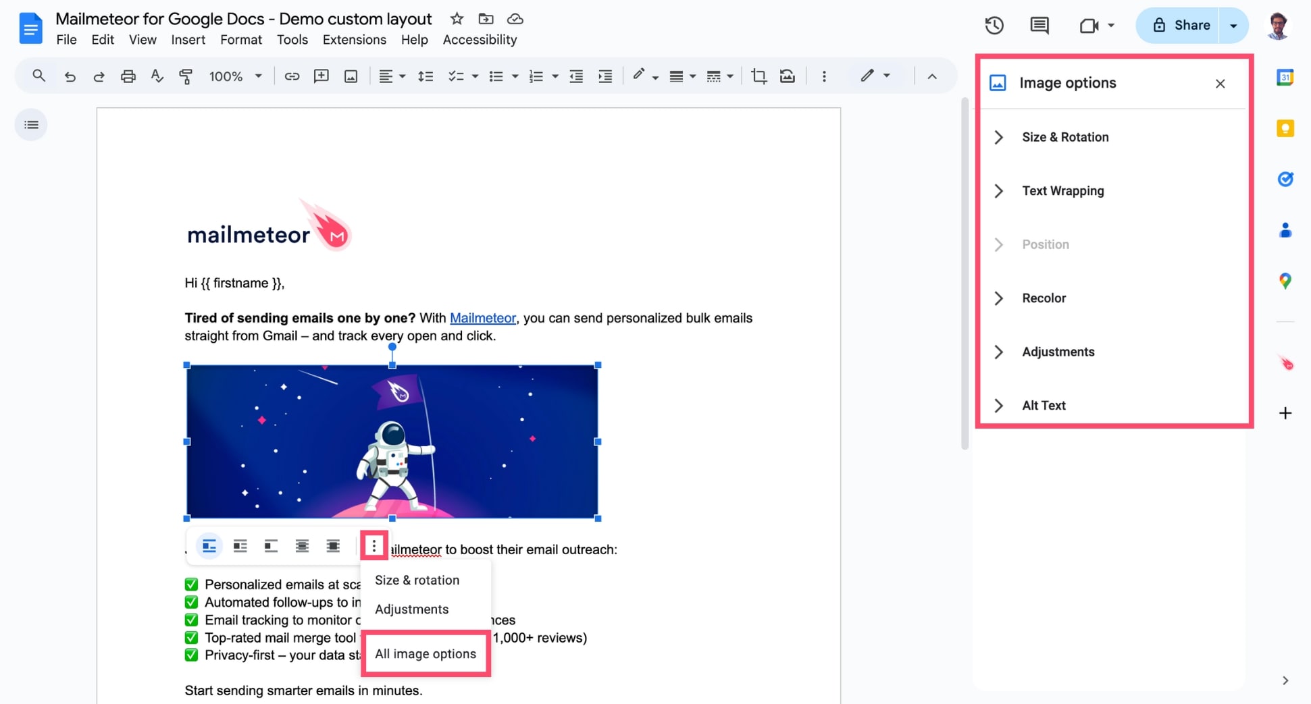Decrease indent
Viewport: 1311px width, 704px height.
[x=576, y=76]
